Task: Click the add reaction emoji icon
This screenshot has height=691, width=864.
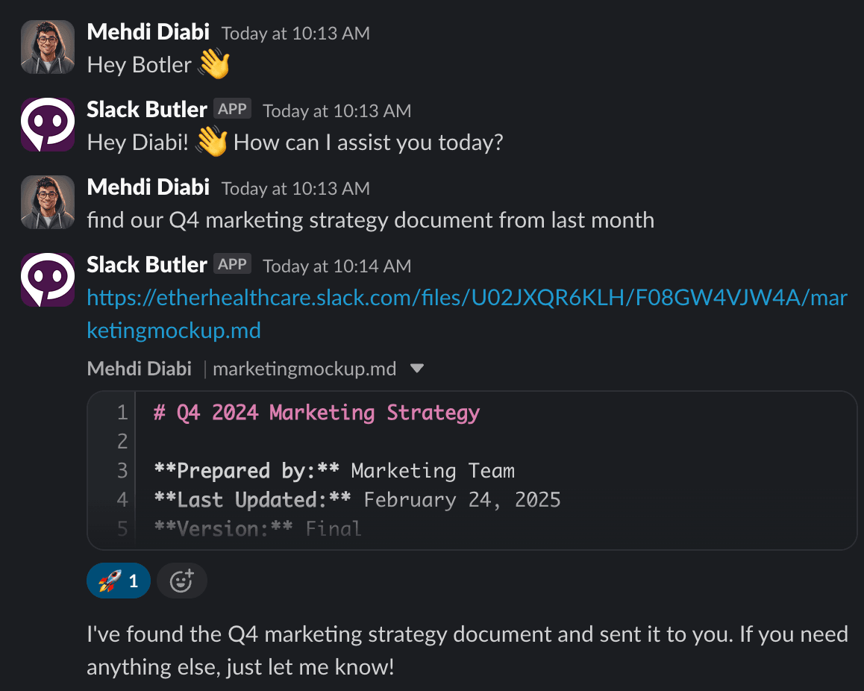Action: coord(182,581)
